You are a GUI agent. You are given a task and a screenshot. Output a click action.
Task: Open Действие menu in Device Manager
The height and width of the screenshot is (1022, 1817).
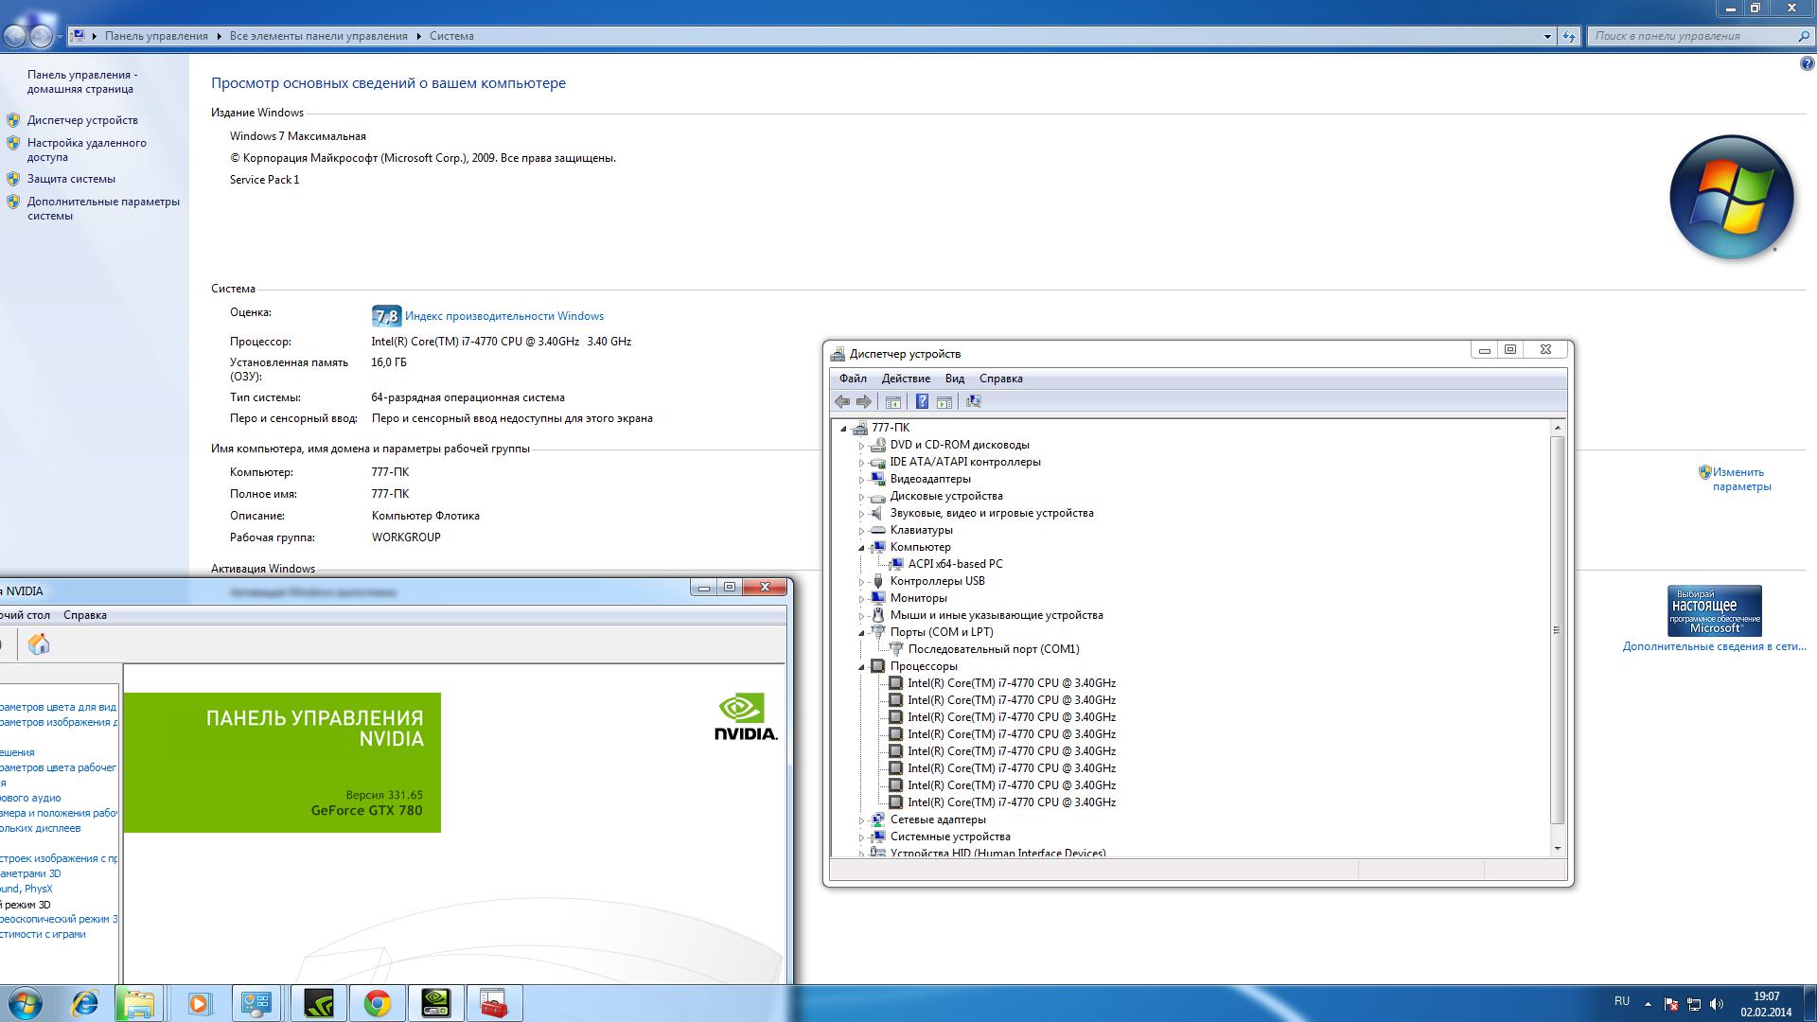(906, 379)
